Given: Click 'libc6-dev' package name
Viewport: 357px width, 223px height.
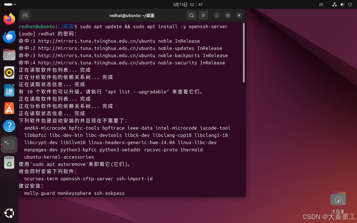Looking at the screenshot, I should pyautogui.click(x=137, y=135).
